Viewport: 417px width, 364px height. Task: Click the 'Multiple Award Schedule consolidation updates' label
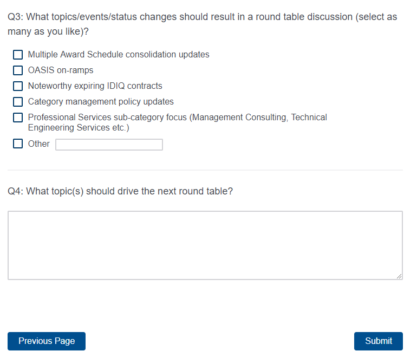(x=119, y=55)
